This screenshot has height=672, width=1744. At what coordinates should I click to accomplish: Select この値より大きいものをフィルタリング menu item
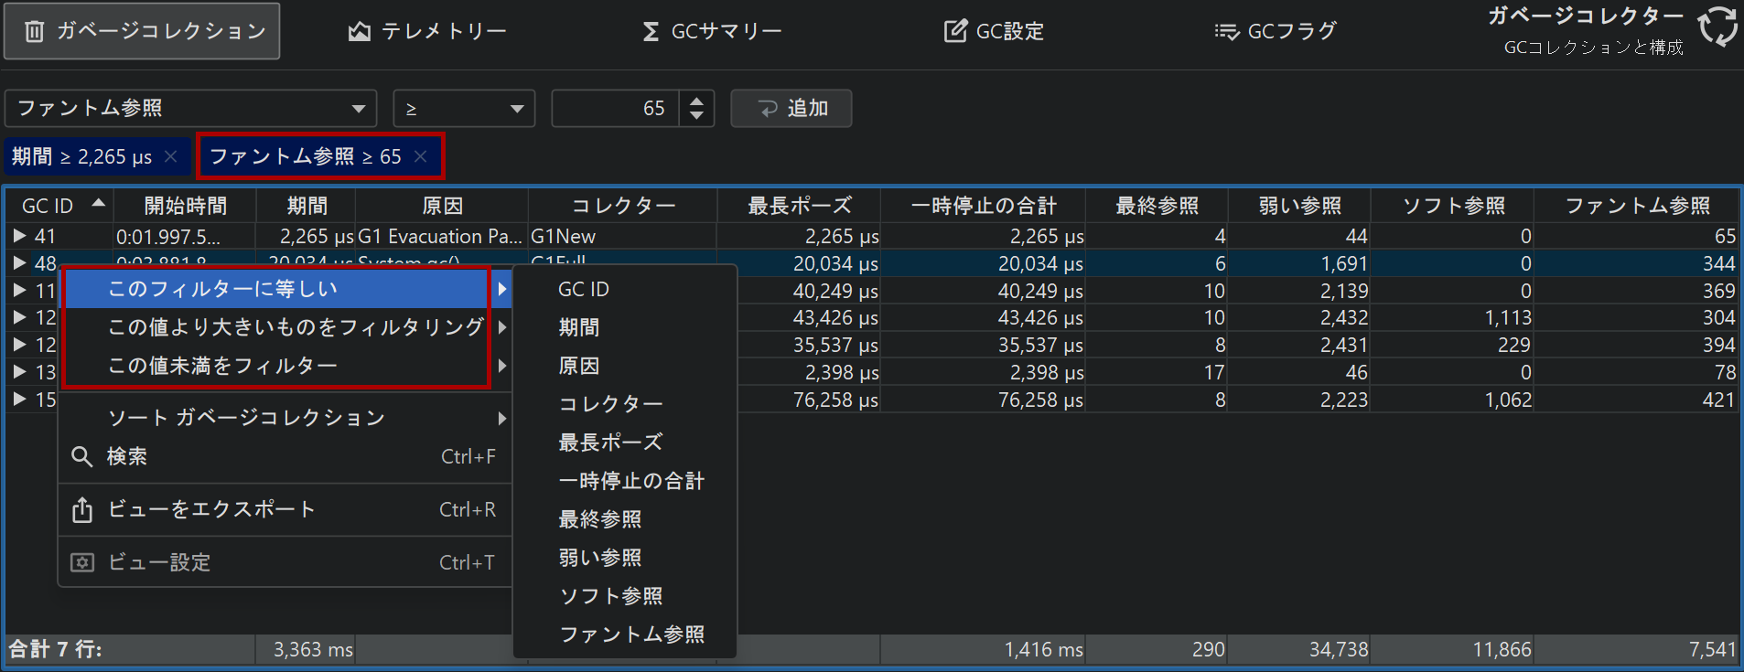(x=295, y=327)
